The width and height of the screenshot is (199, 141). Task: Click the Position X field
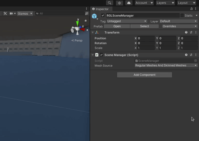pos(146,38)
